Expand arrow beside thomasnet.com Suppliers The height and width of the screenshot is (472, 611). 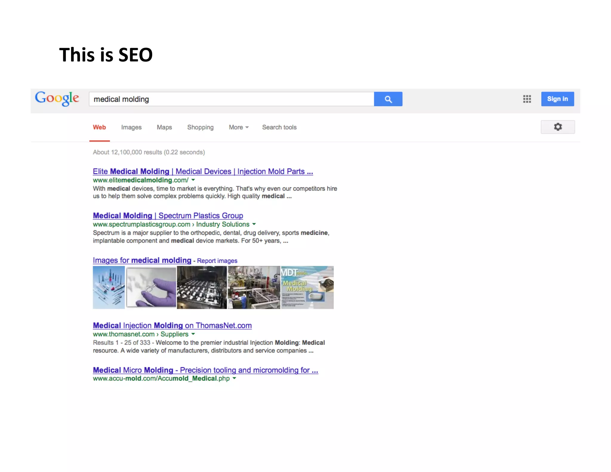click(x=193, y=334)
